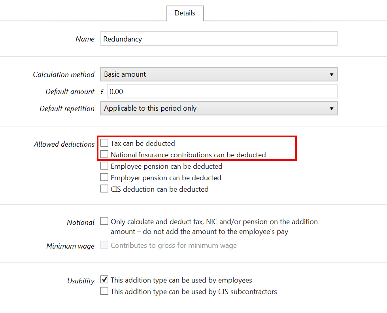
Task: Select the Default repetition label text
Action: [x=67, y=109]
